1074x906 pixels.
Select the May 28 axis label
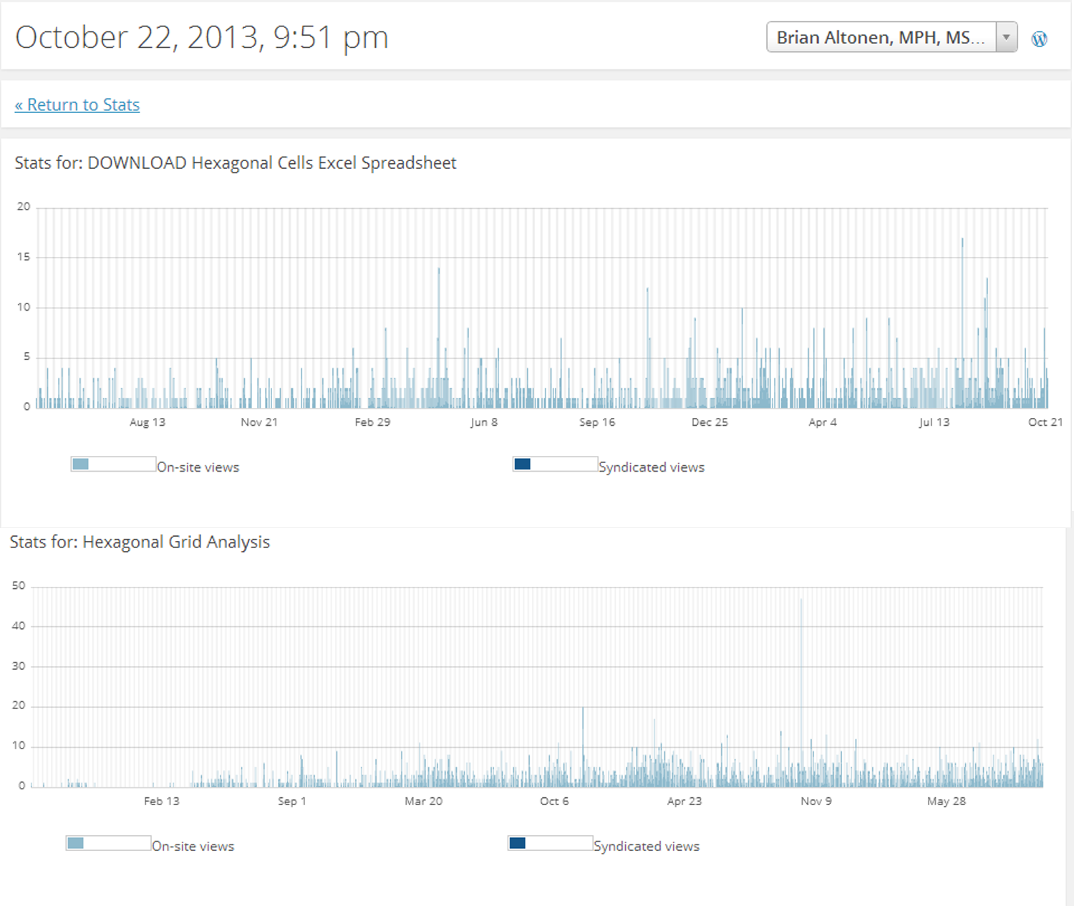(947, 802)
